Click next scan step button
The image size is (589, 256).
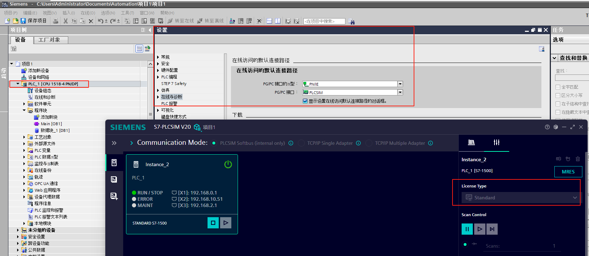pyautogui.click(x=492, y=229)
